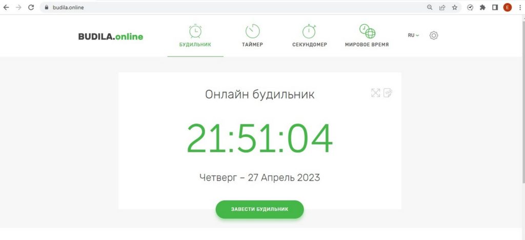
Task: Open the Будильник alarm clock icon
Action: (195, 31)
